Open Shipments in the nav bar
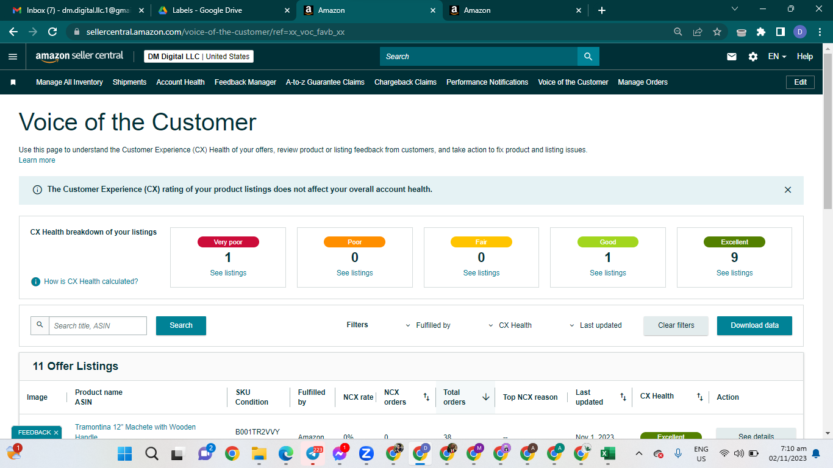The image size is (833, 468). (x=129, y=82)
